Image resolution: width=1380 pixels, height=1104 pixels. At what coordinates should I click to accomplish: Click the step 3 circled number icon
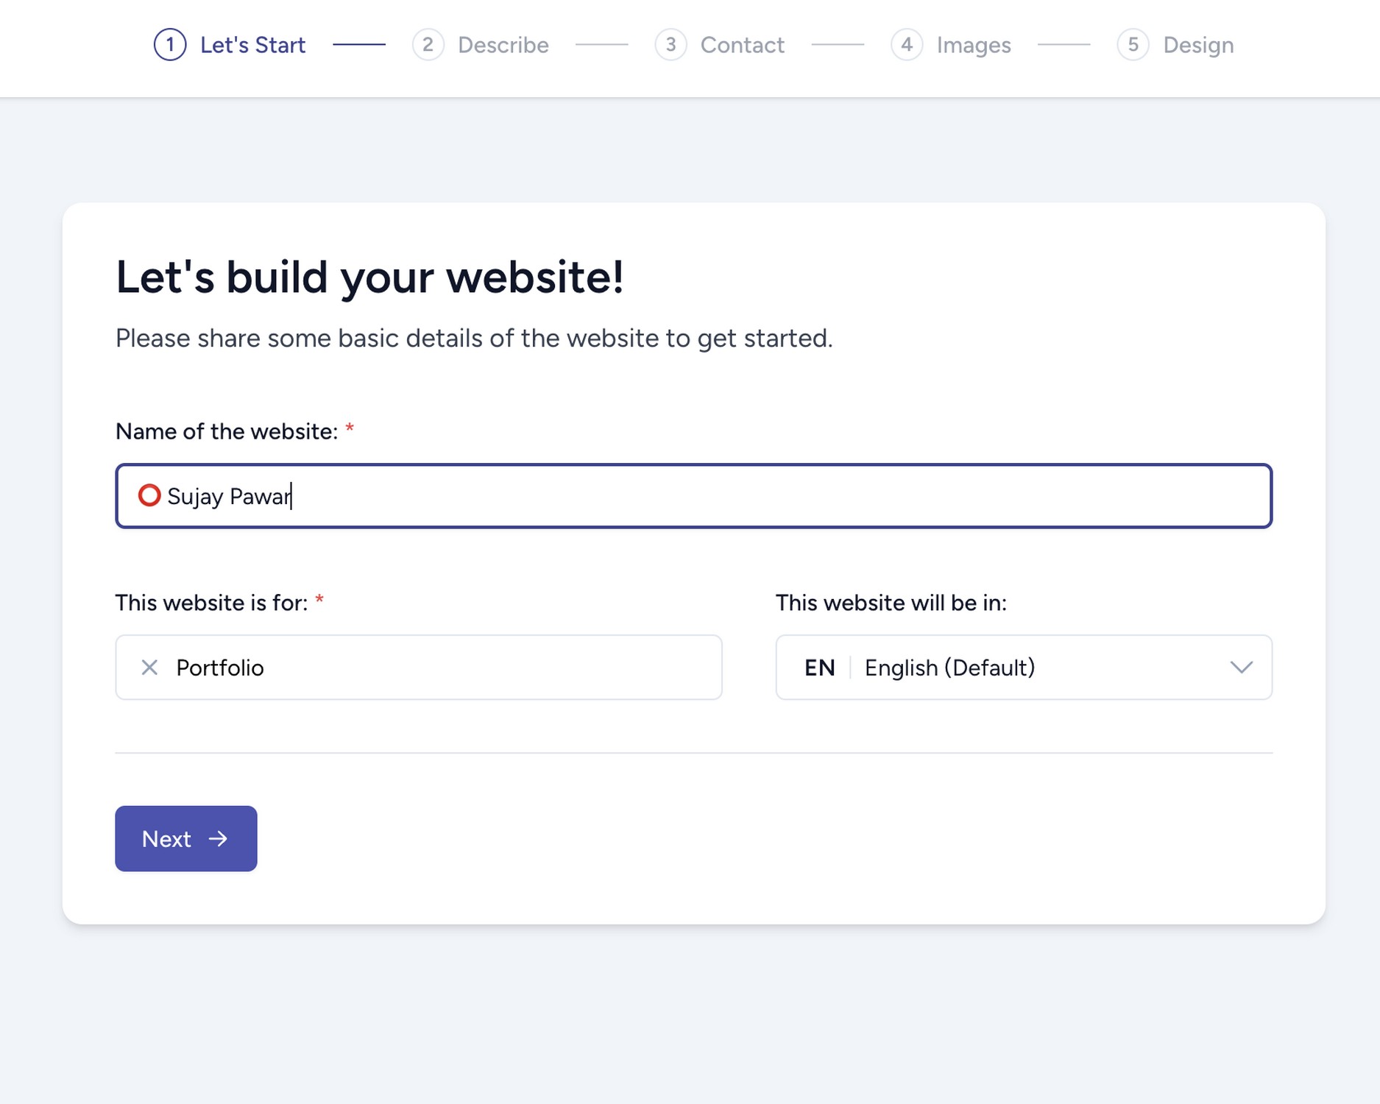(670, 45)
